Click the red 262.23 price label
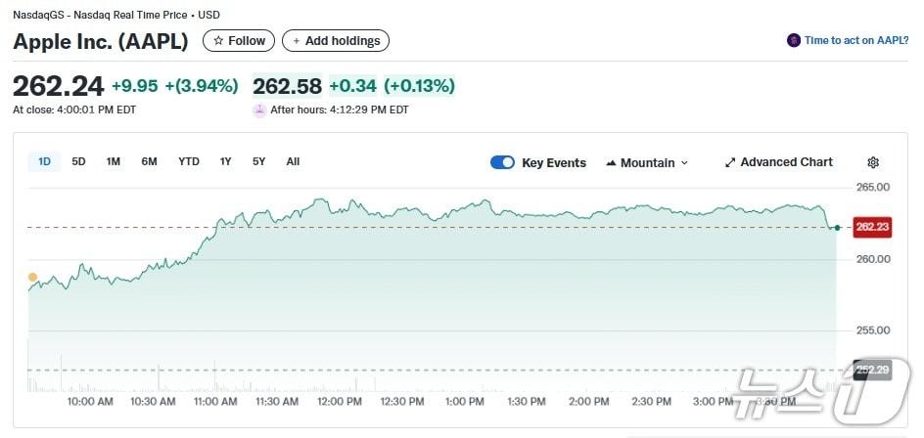Image resolution: width=924 pixels, height=438 pixels. pyautogui.click(x=872, y=227)
